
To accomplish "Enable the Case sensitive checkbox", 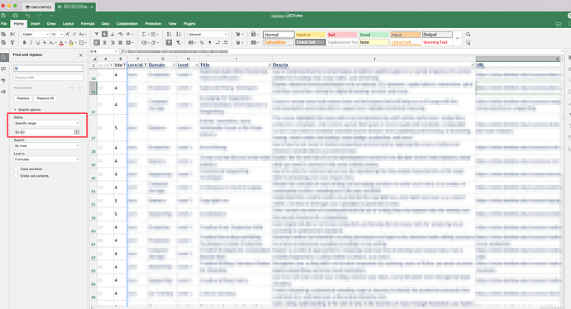I will point(16,169).
